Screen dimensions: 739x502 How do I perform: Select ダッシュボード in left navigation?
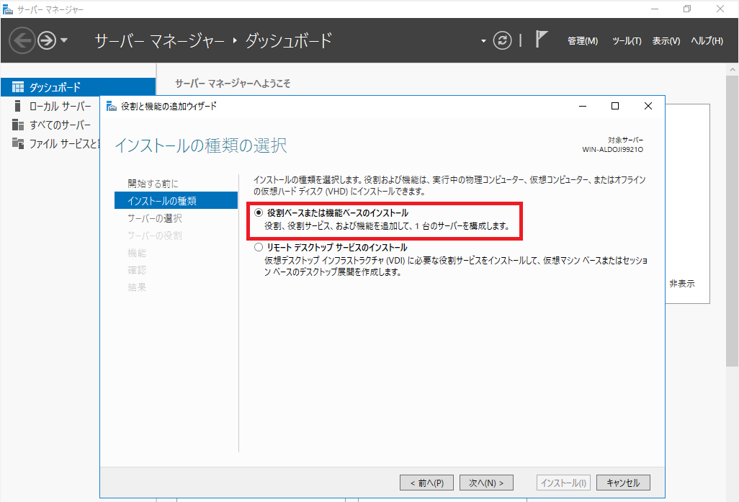(x=79, y=87)
